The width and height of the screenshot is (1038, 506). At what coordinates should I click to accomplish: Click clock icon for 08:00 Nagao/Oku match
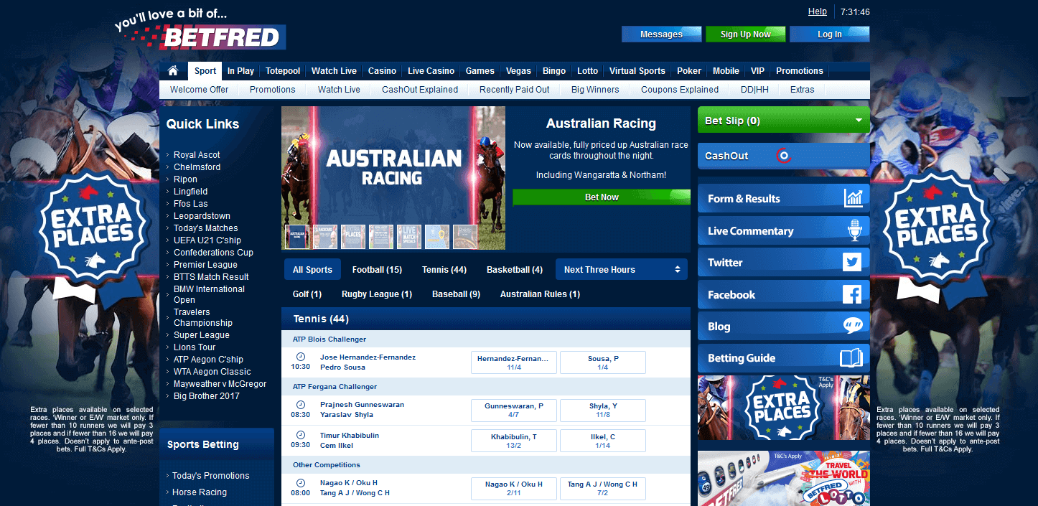(301, 483)
